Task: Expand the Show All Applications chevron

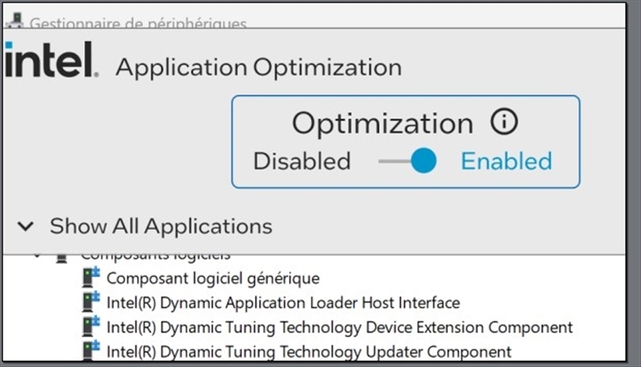Action: 26,226
